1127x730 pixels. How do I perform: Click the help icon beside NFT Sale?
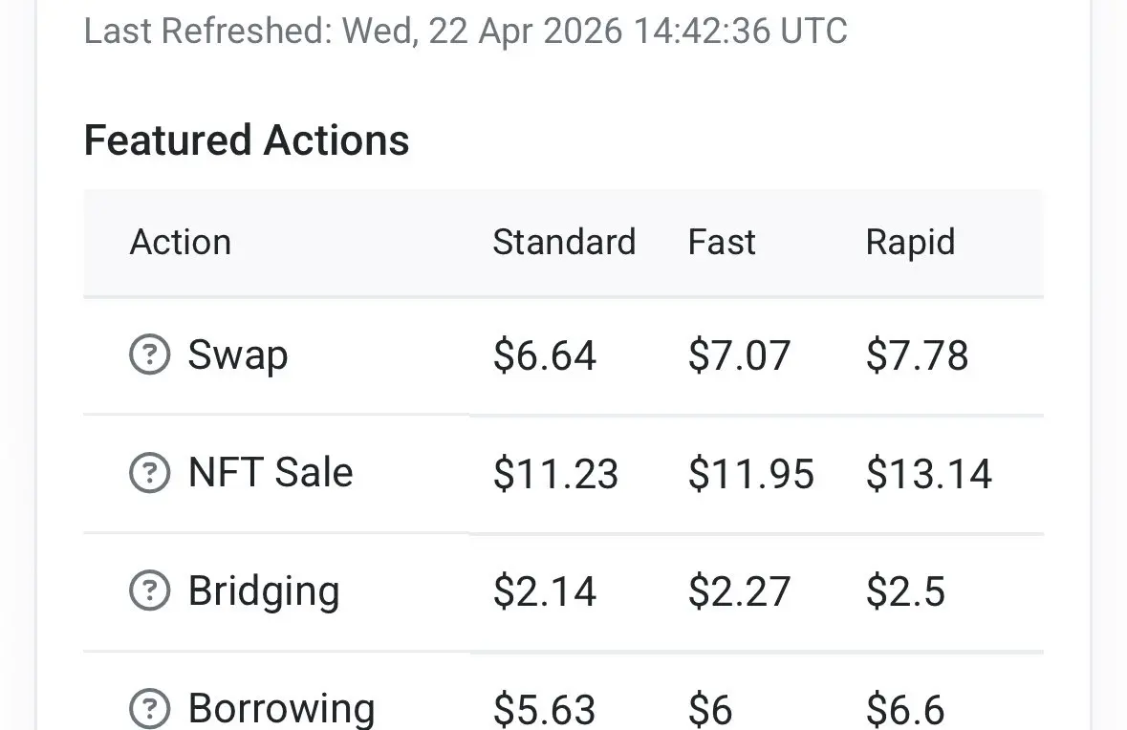[149, 473]
